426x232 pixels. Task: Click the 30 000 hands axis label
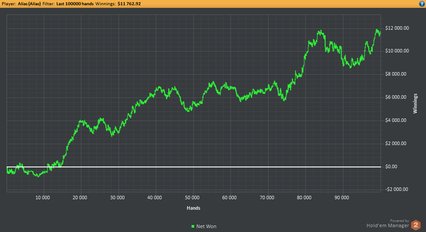tap(117, 197)
